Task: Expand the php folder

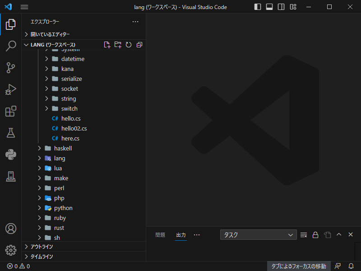Action: [84, 198]
